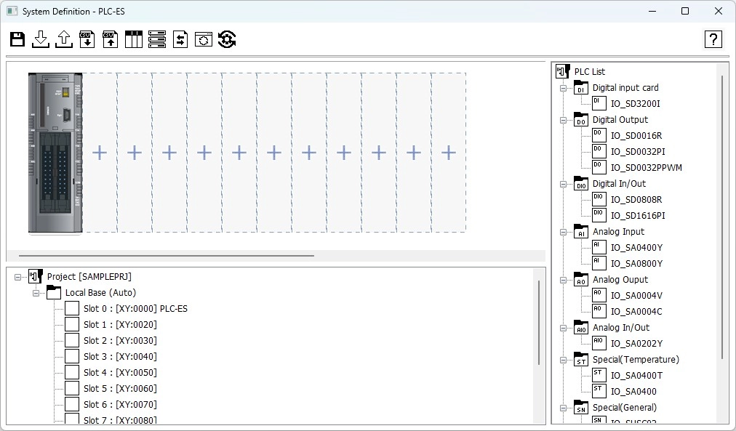
Task: Collapse the Digital Output group
Action: point(563,120)
